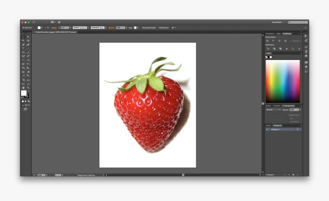329x201 pixels.
Task: Tick the Clip checkbox in Transparency panel
Action: 288,118
